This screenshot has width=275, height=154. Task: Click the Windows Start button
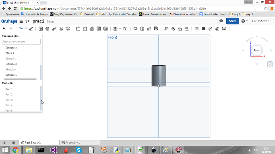tap(5, 150)
